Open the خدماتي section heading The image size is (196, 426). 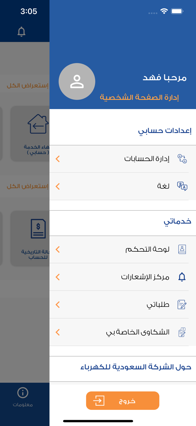point(177,222)
